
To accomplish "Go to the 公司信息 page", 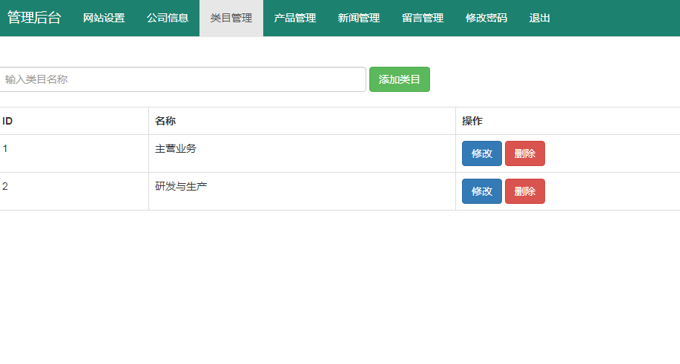I will click(x=168, y=19).
